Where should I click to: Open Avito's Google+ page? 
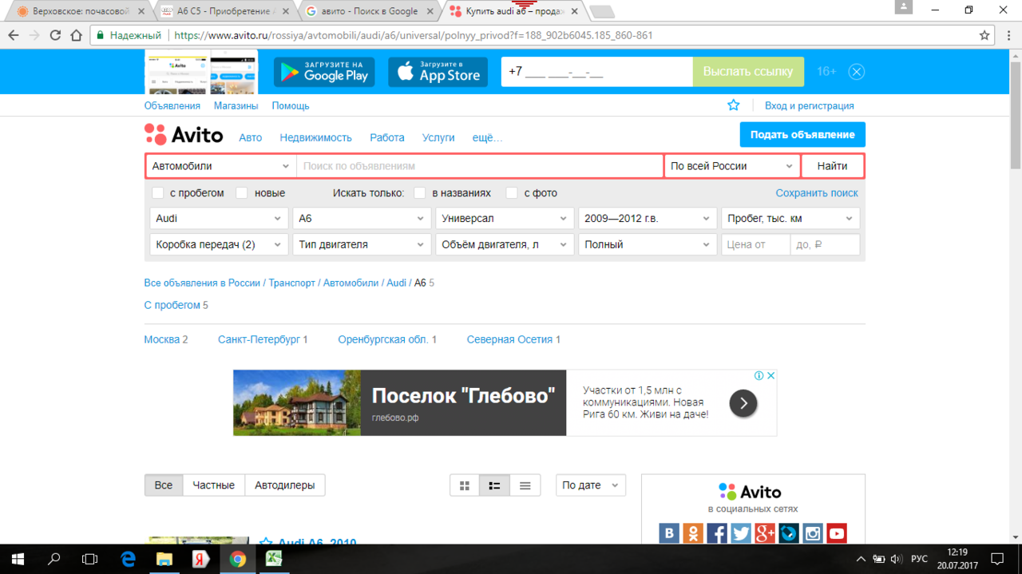coord(765,533)
